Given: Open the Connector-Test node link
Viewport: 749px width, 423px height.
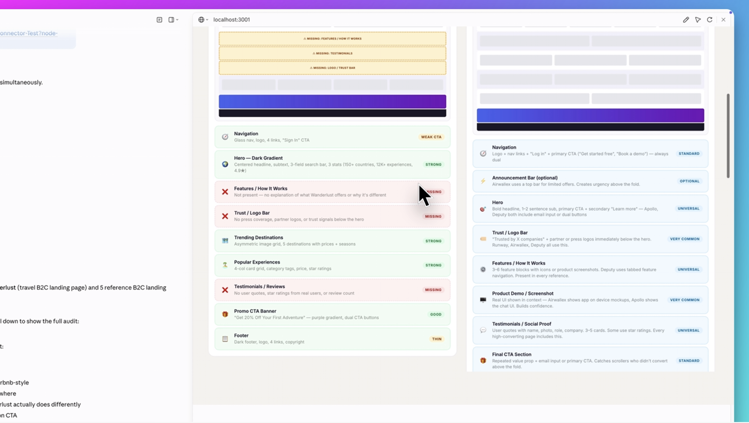Looking at the screenshot, I should (29, 33).
